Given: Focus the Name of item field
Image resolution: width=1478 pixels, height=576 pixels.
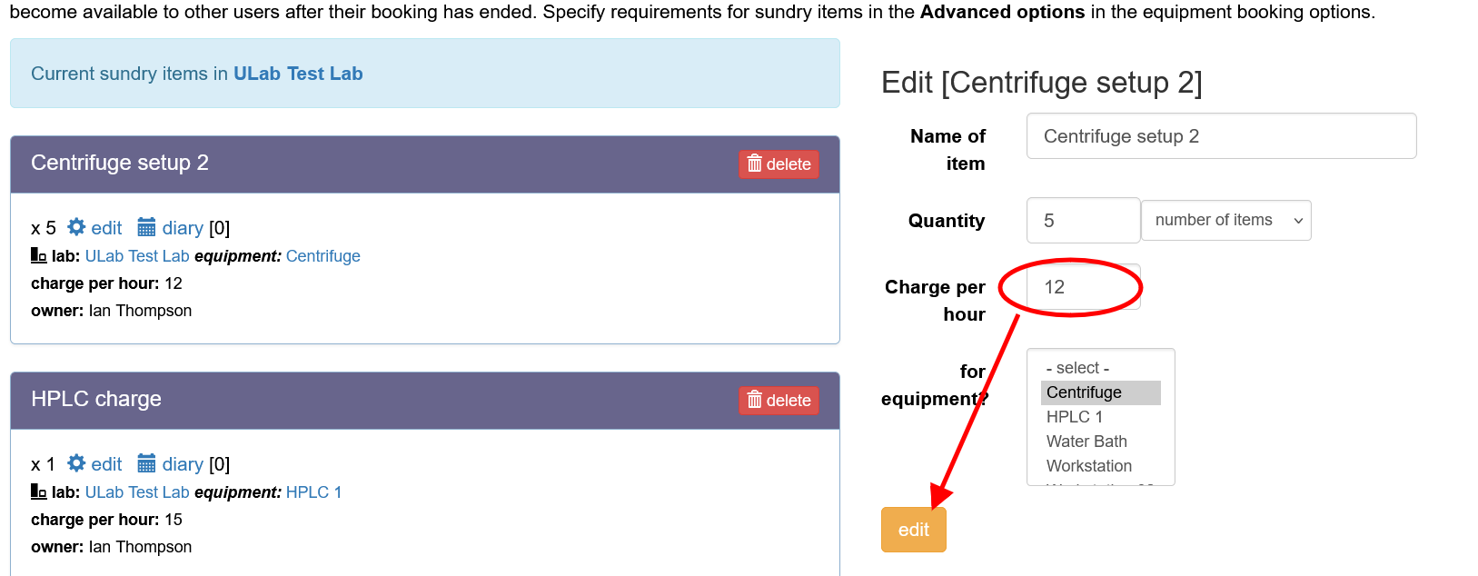Looking at the screenshot, I should pos(1221,136).
